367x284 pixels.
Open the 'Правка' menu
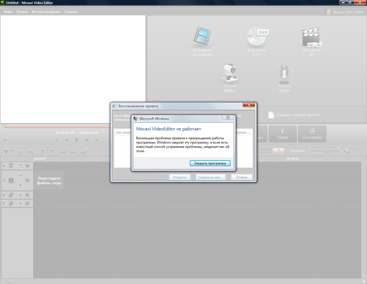click(22, 12)
